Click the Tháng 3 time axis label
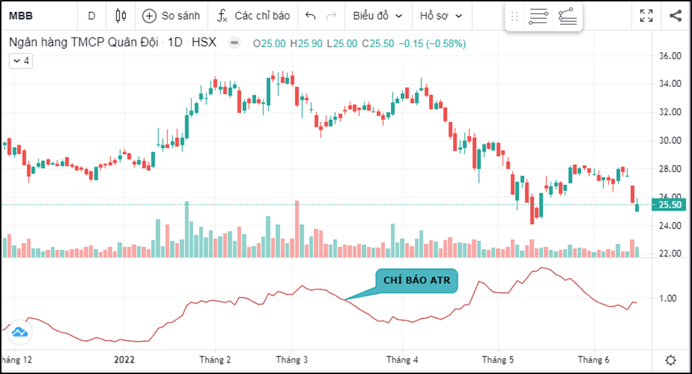This screenshot has height=374, width=692. pos(291,360)
